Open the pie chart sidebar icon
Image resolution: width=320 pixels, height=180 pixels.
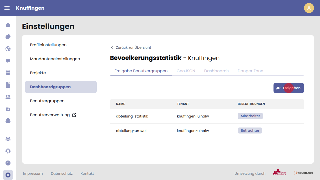(x=8, y=37)
